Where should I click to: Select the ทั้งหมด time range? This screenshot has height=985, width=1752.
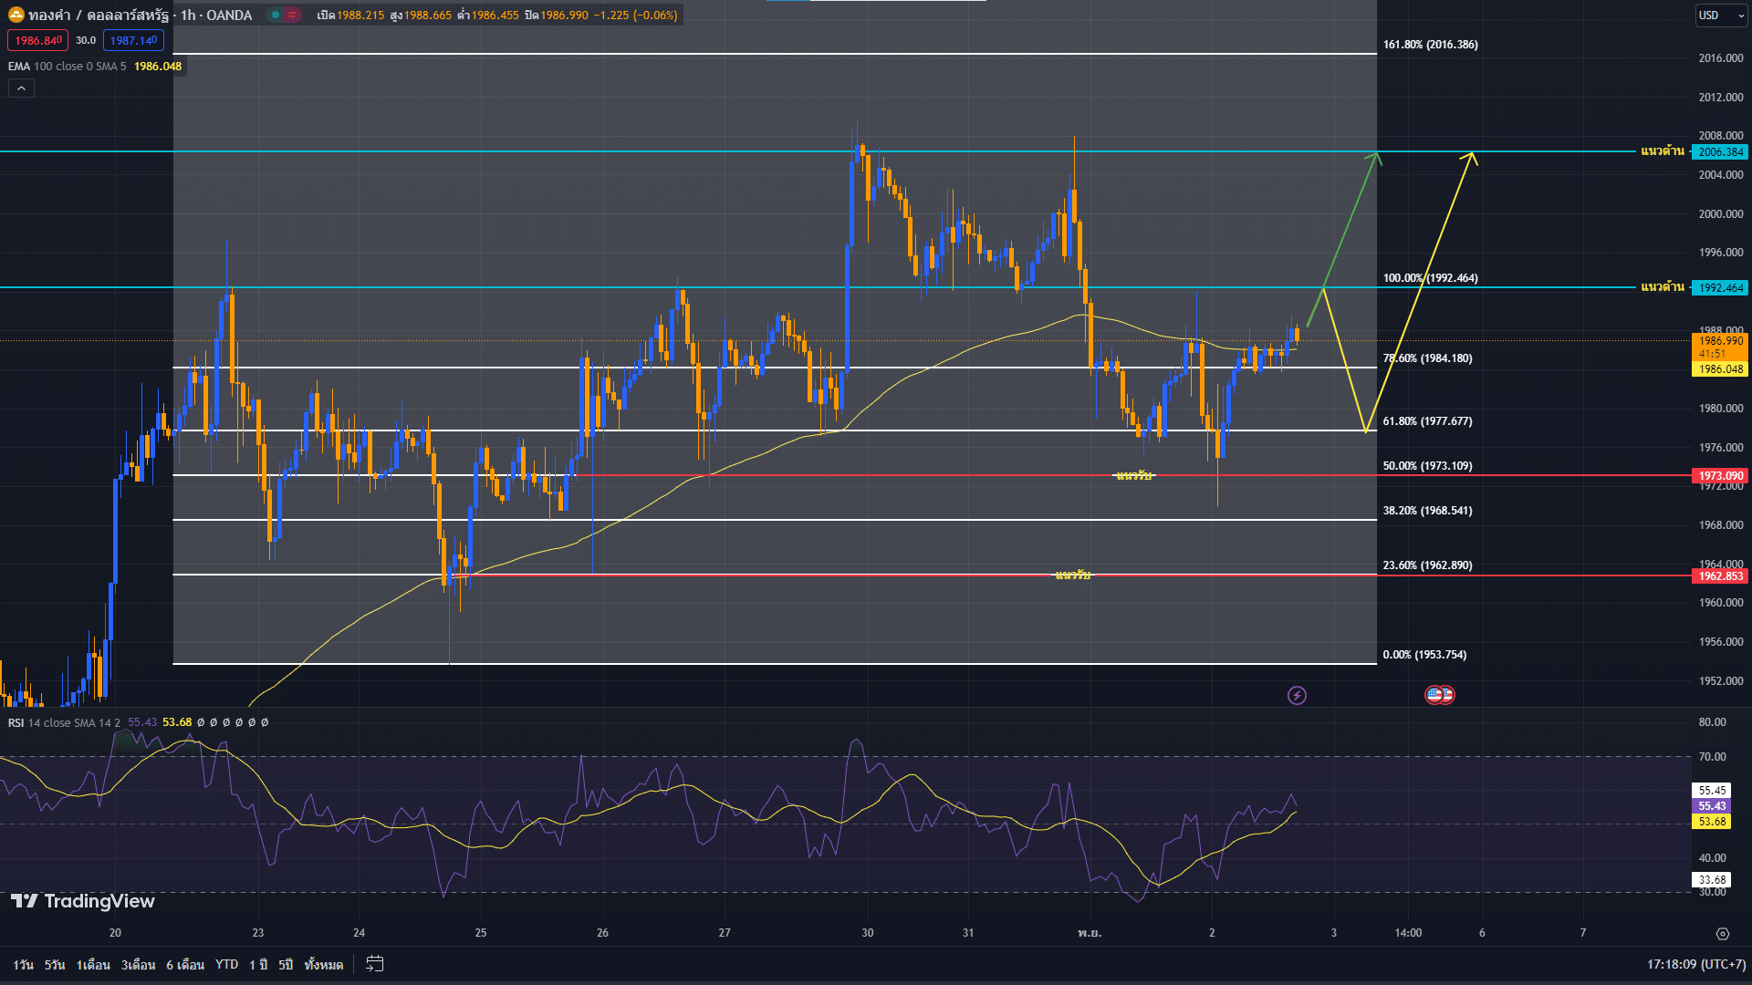coord(323,964)
